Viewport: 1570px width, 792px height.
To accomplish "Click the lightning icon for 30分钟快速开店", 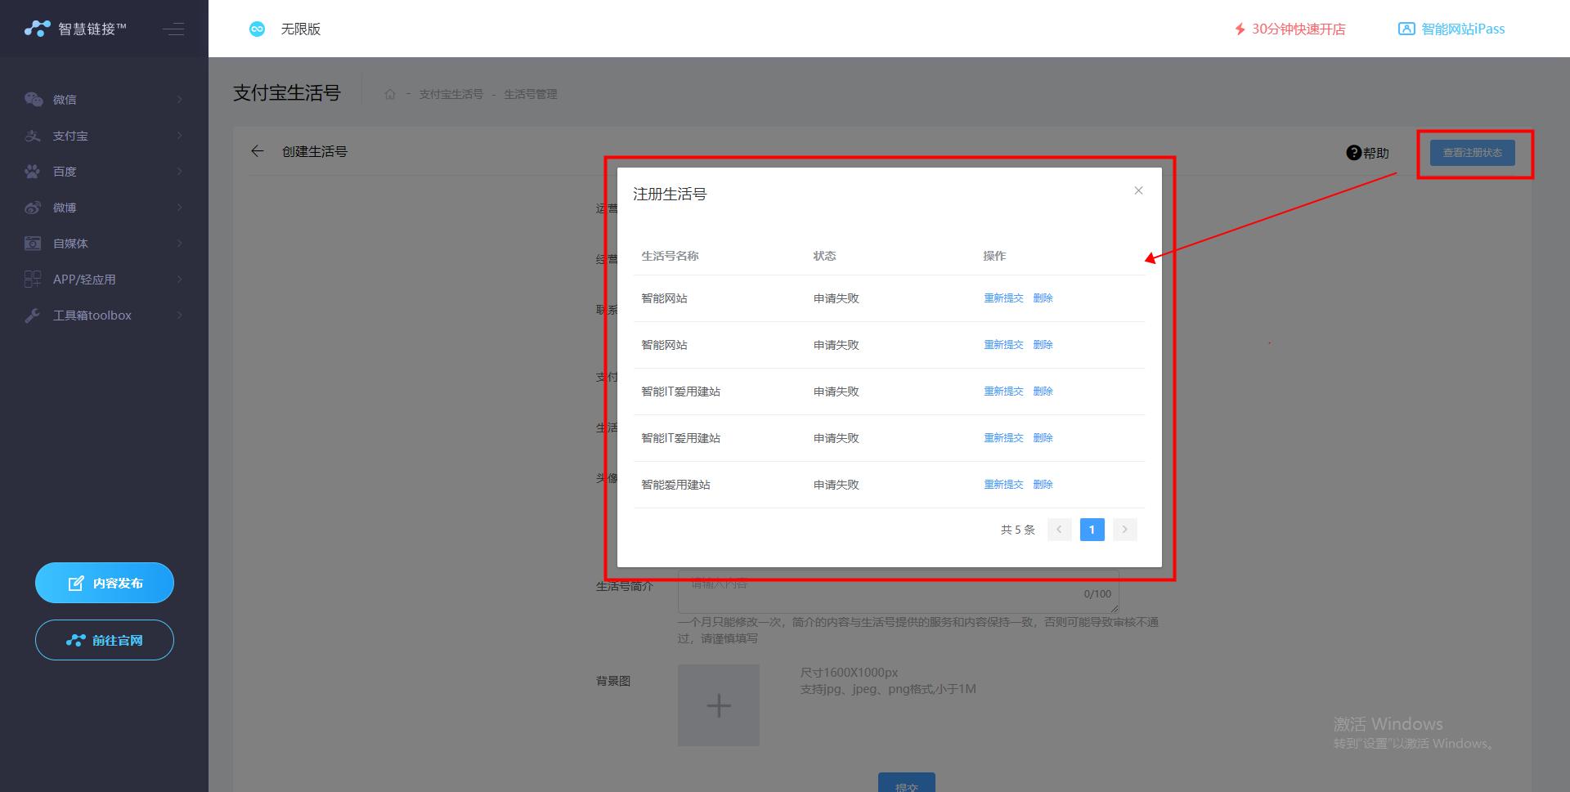I will (1239, 29).
